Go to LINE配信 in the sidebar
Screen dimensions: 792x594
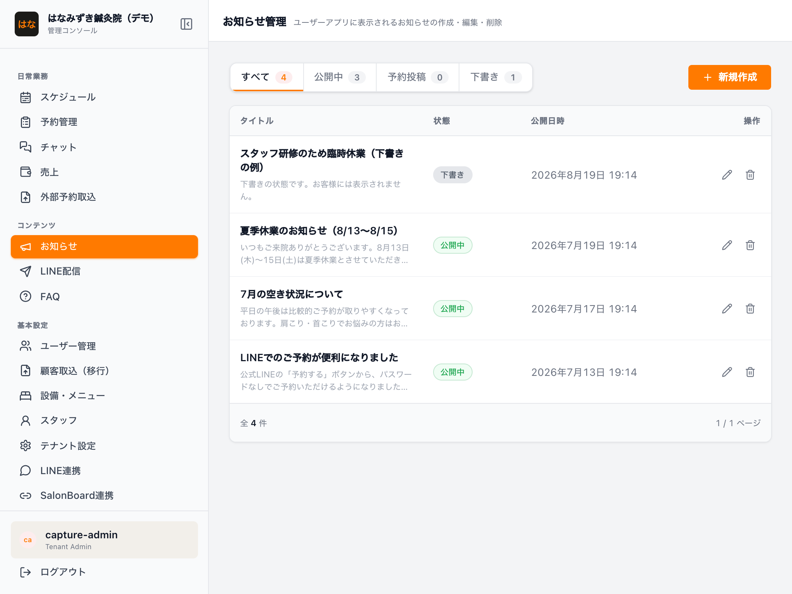[104, 271]
